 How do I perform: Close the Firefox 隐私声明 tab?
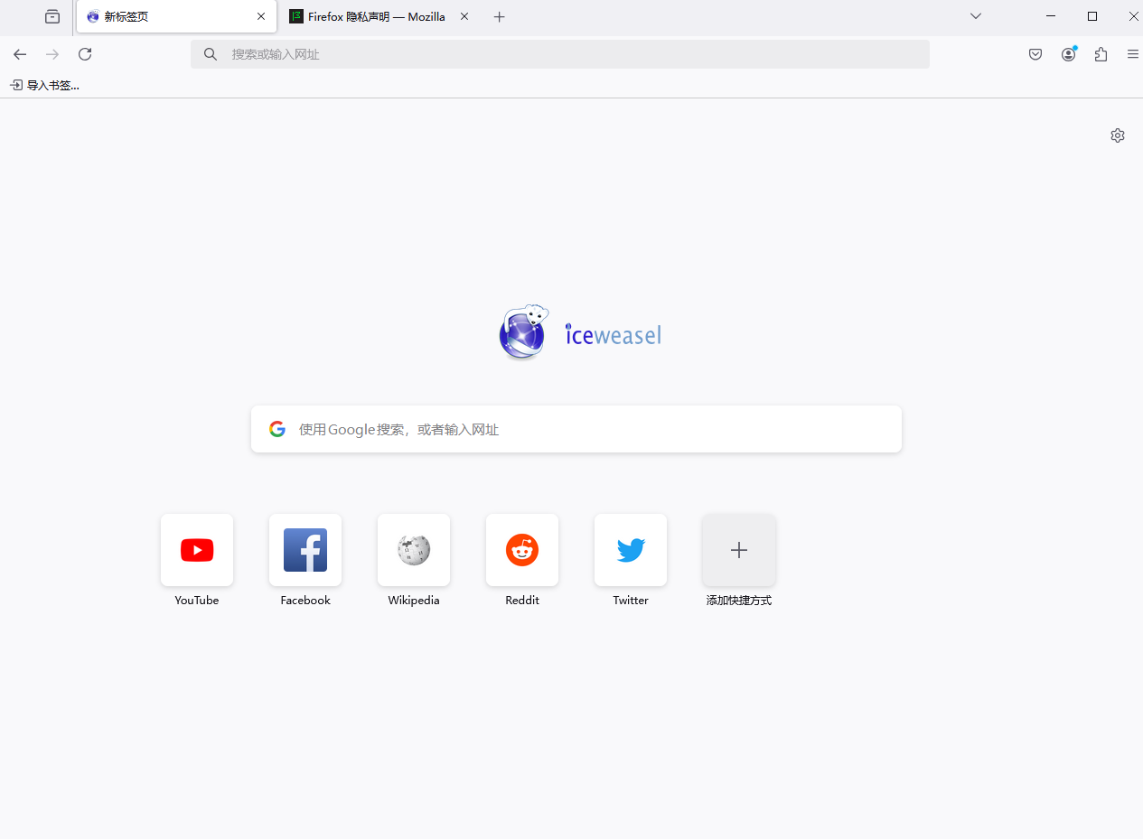464,16
